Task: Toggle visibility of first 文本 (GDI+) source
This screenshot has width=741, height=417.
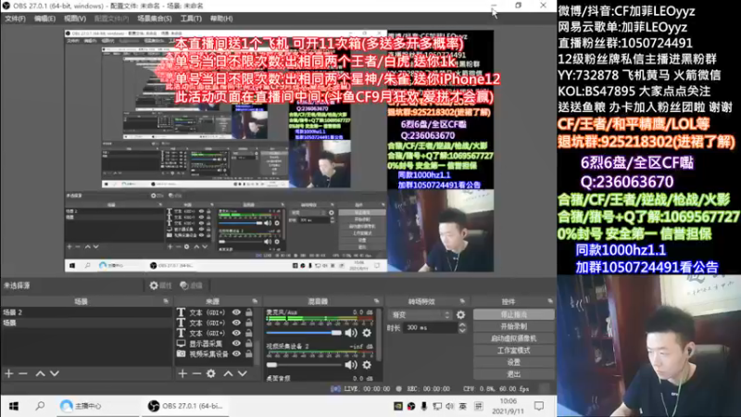Action: [x=236, y=312]
